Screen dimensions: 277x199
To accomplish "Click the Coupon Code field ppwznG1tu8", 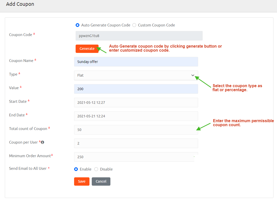I will pos(139,36).
